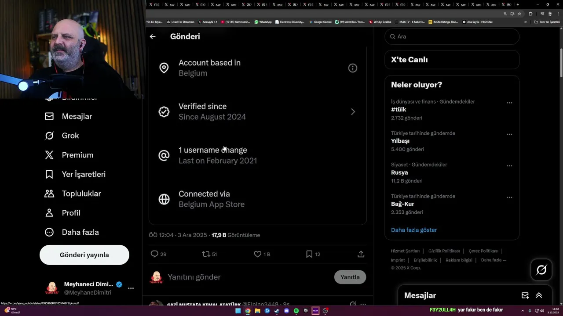563x316 pixels.
Task: Open the Anasayfa / X bookmark
Action: coord(208,22)
